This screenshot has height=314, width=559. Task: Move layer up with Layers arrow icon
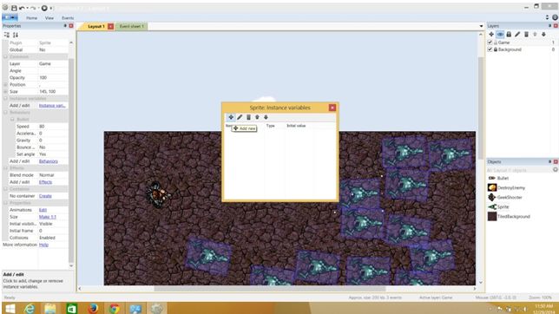[535, 34]
